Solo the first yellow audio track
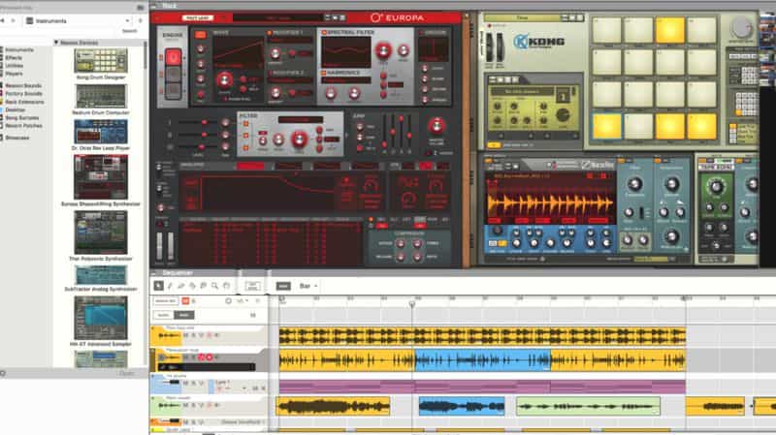Image resolution: width=776 pixels, height=435 pixels. coord(193,335)
